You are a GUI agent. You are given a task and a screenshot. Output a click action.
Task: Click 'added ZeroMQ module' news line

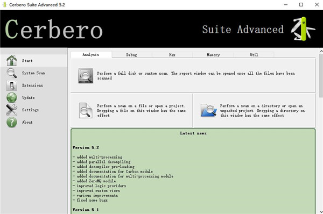tap(94, 181)
